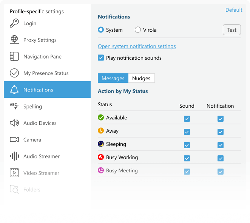
Task: Switch to the Messages tab
Action: point(113,78)
